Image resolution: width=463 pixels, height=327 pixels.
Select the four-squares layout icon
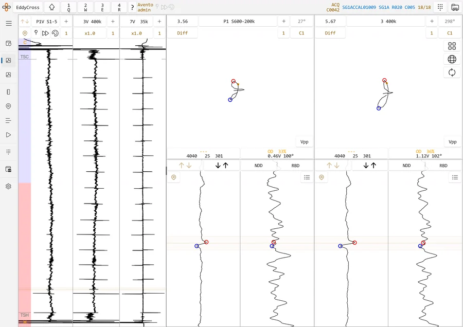pyautogui.click(x=452, y=46)
